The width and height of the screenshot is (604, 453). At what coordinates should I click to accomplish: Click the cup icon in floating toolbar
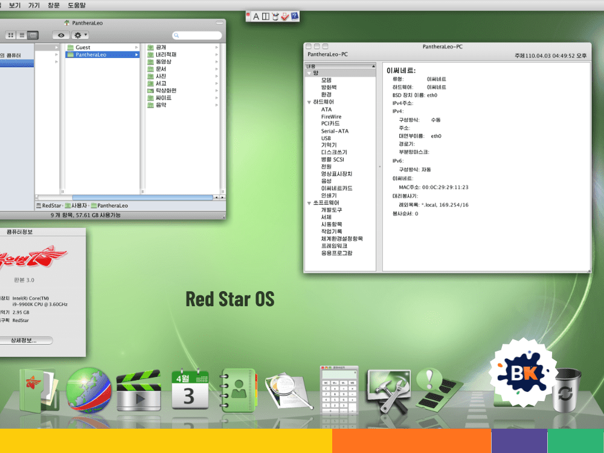[275, 16]
